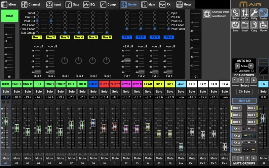Open FX 2 effect thumbnail in sidebar
The height and width of the screenshot is (168, 269).
249,136
